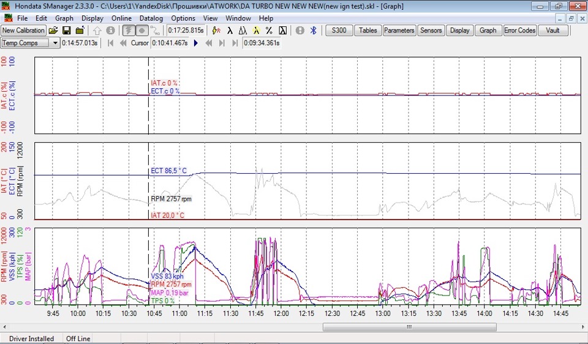The width and height of the screenshot is (588, 344).
Task: Open the Datalog menu
Action: [151, 18]
